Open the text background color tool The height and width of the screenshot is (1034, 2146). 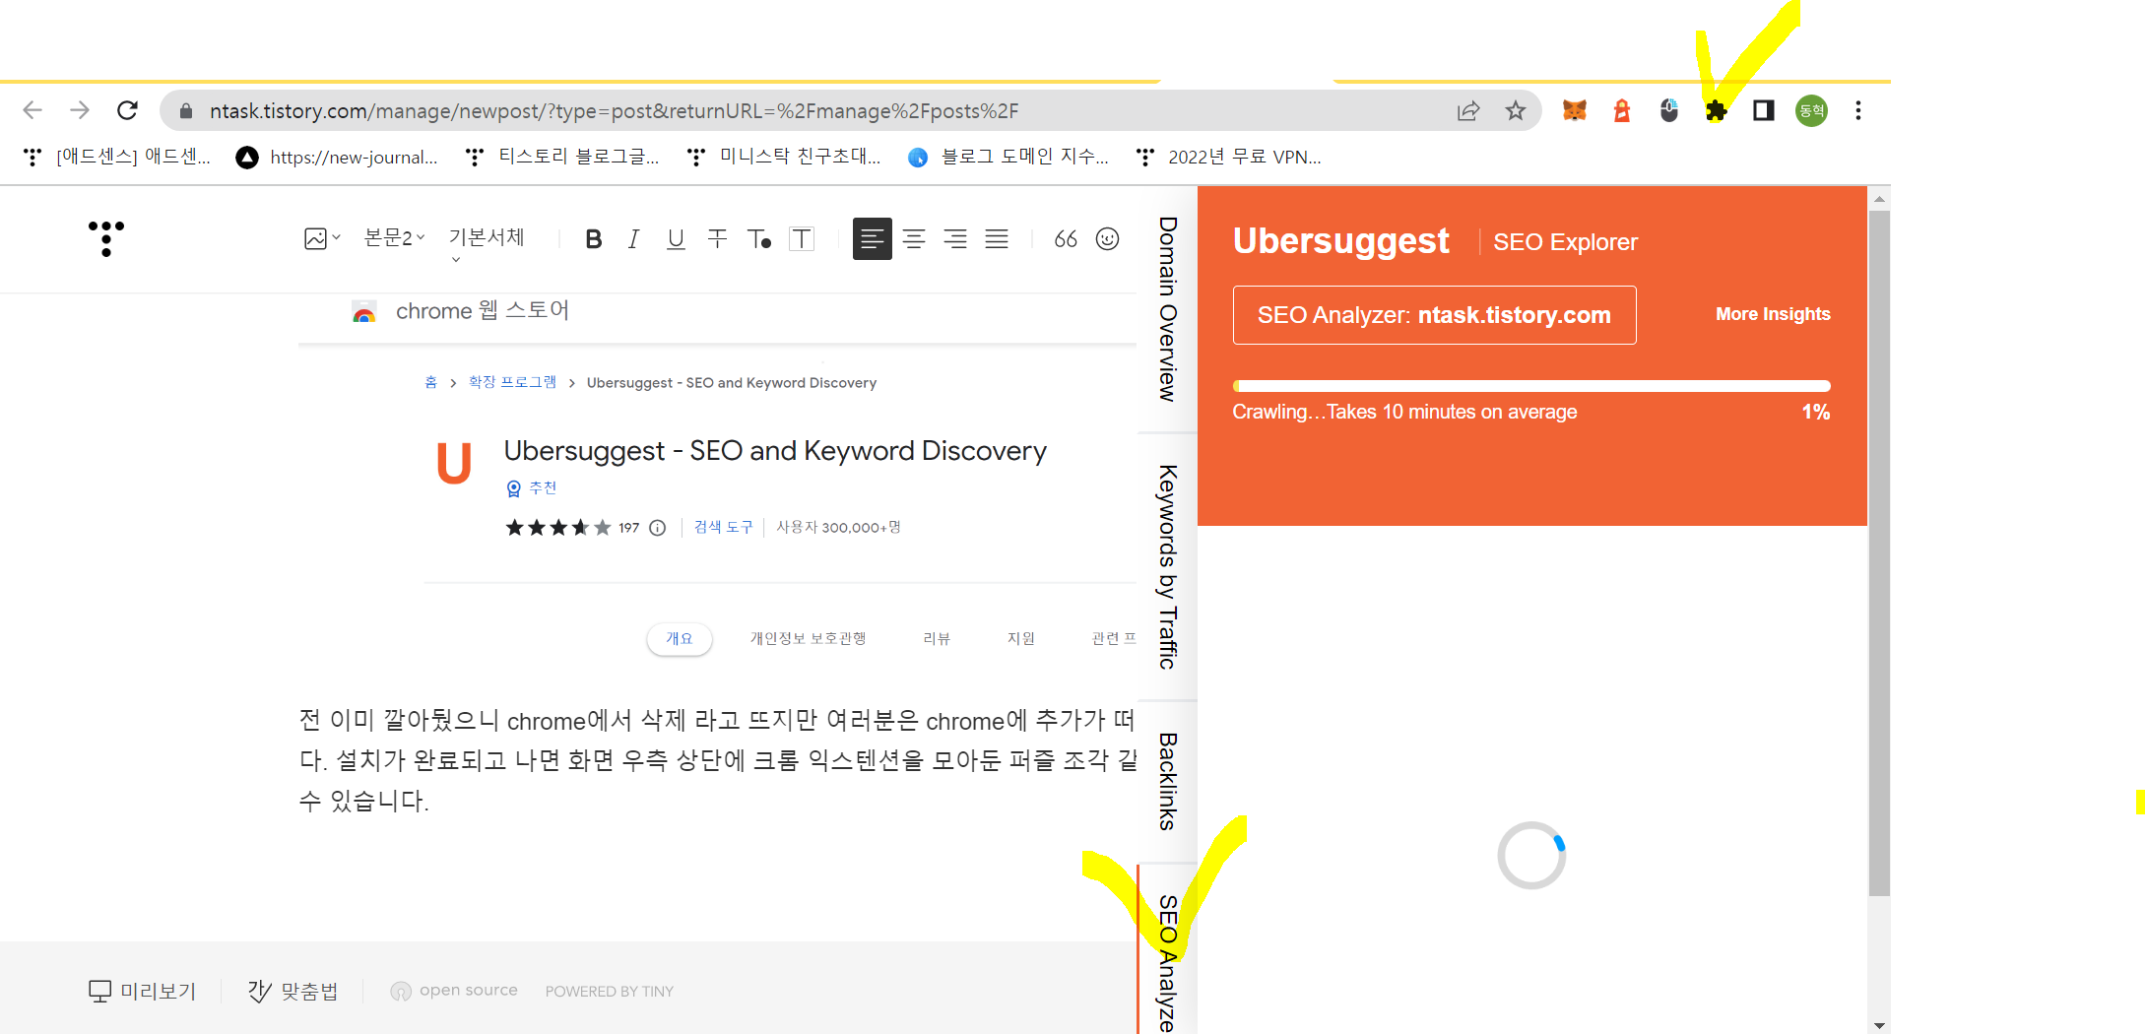pos(802,238)
